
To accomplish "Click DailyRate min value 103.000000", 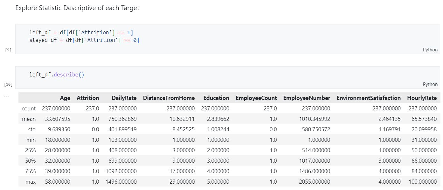I will (122, 140).
